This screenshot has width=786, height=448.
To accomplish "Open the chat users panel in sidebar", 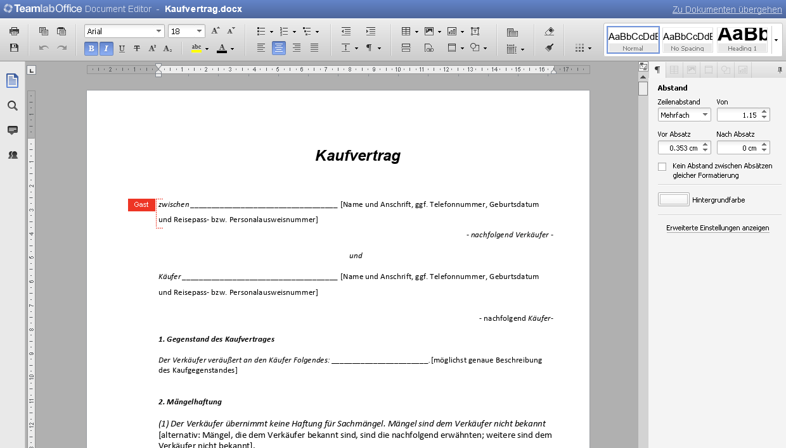I will pos(13,154).
